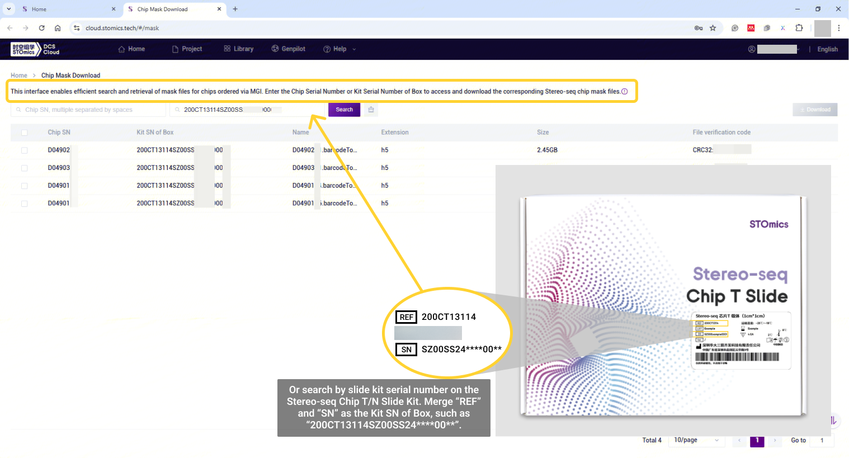Check the box for row D04902
Screen dimensions: 849x458
(x=24, y=150)
